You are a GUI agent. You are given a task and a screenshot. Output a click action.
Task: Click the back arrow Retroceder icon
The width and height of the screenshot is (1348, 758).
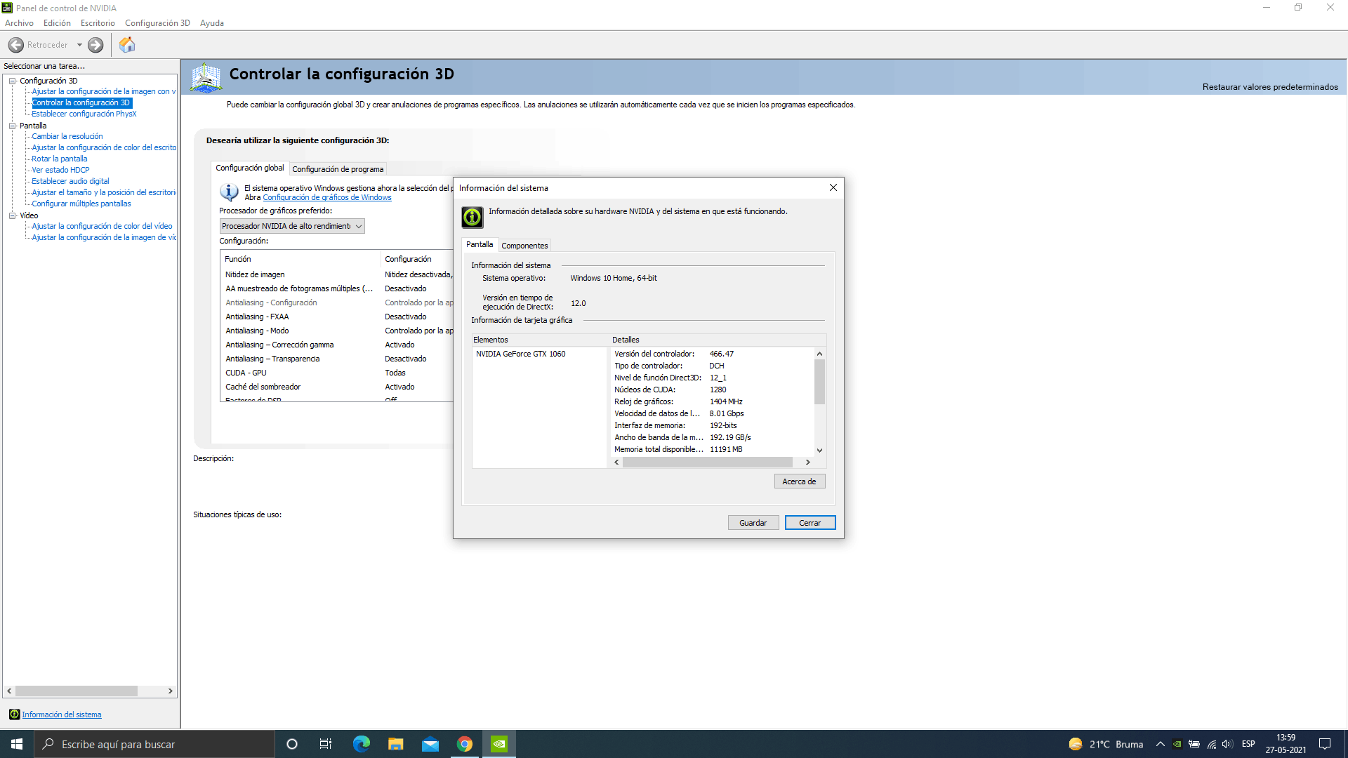(16, 45)
